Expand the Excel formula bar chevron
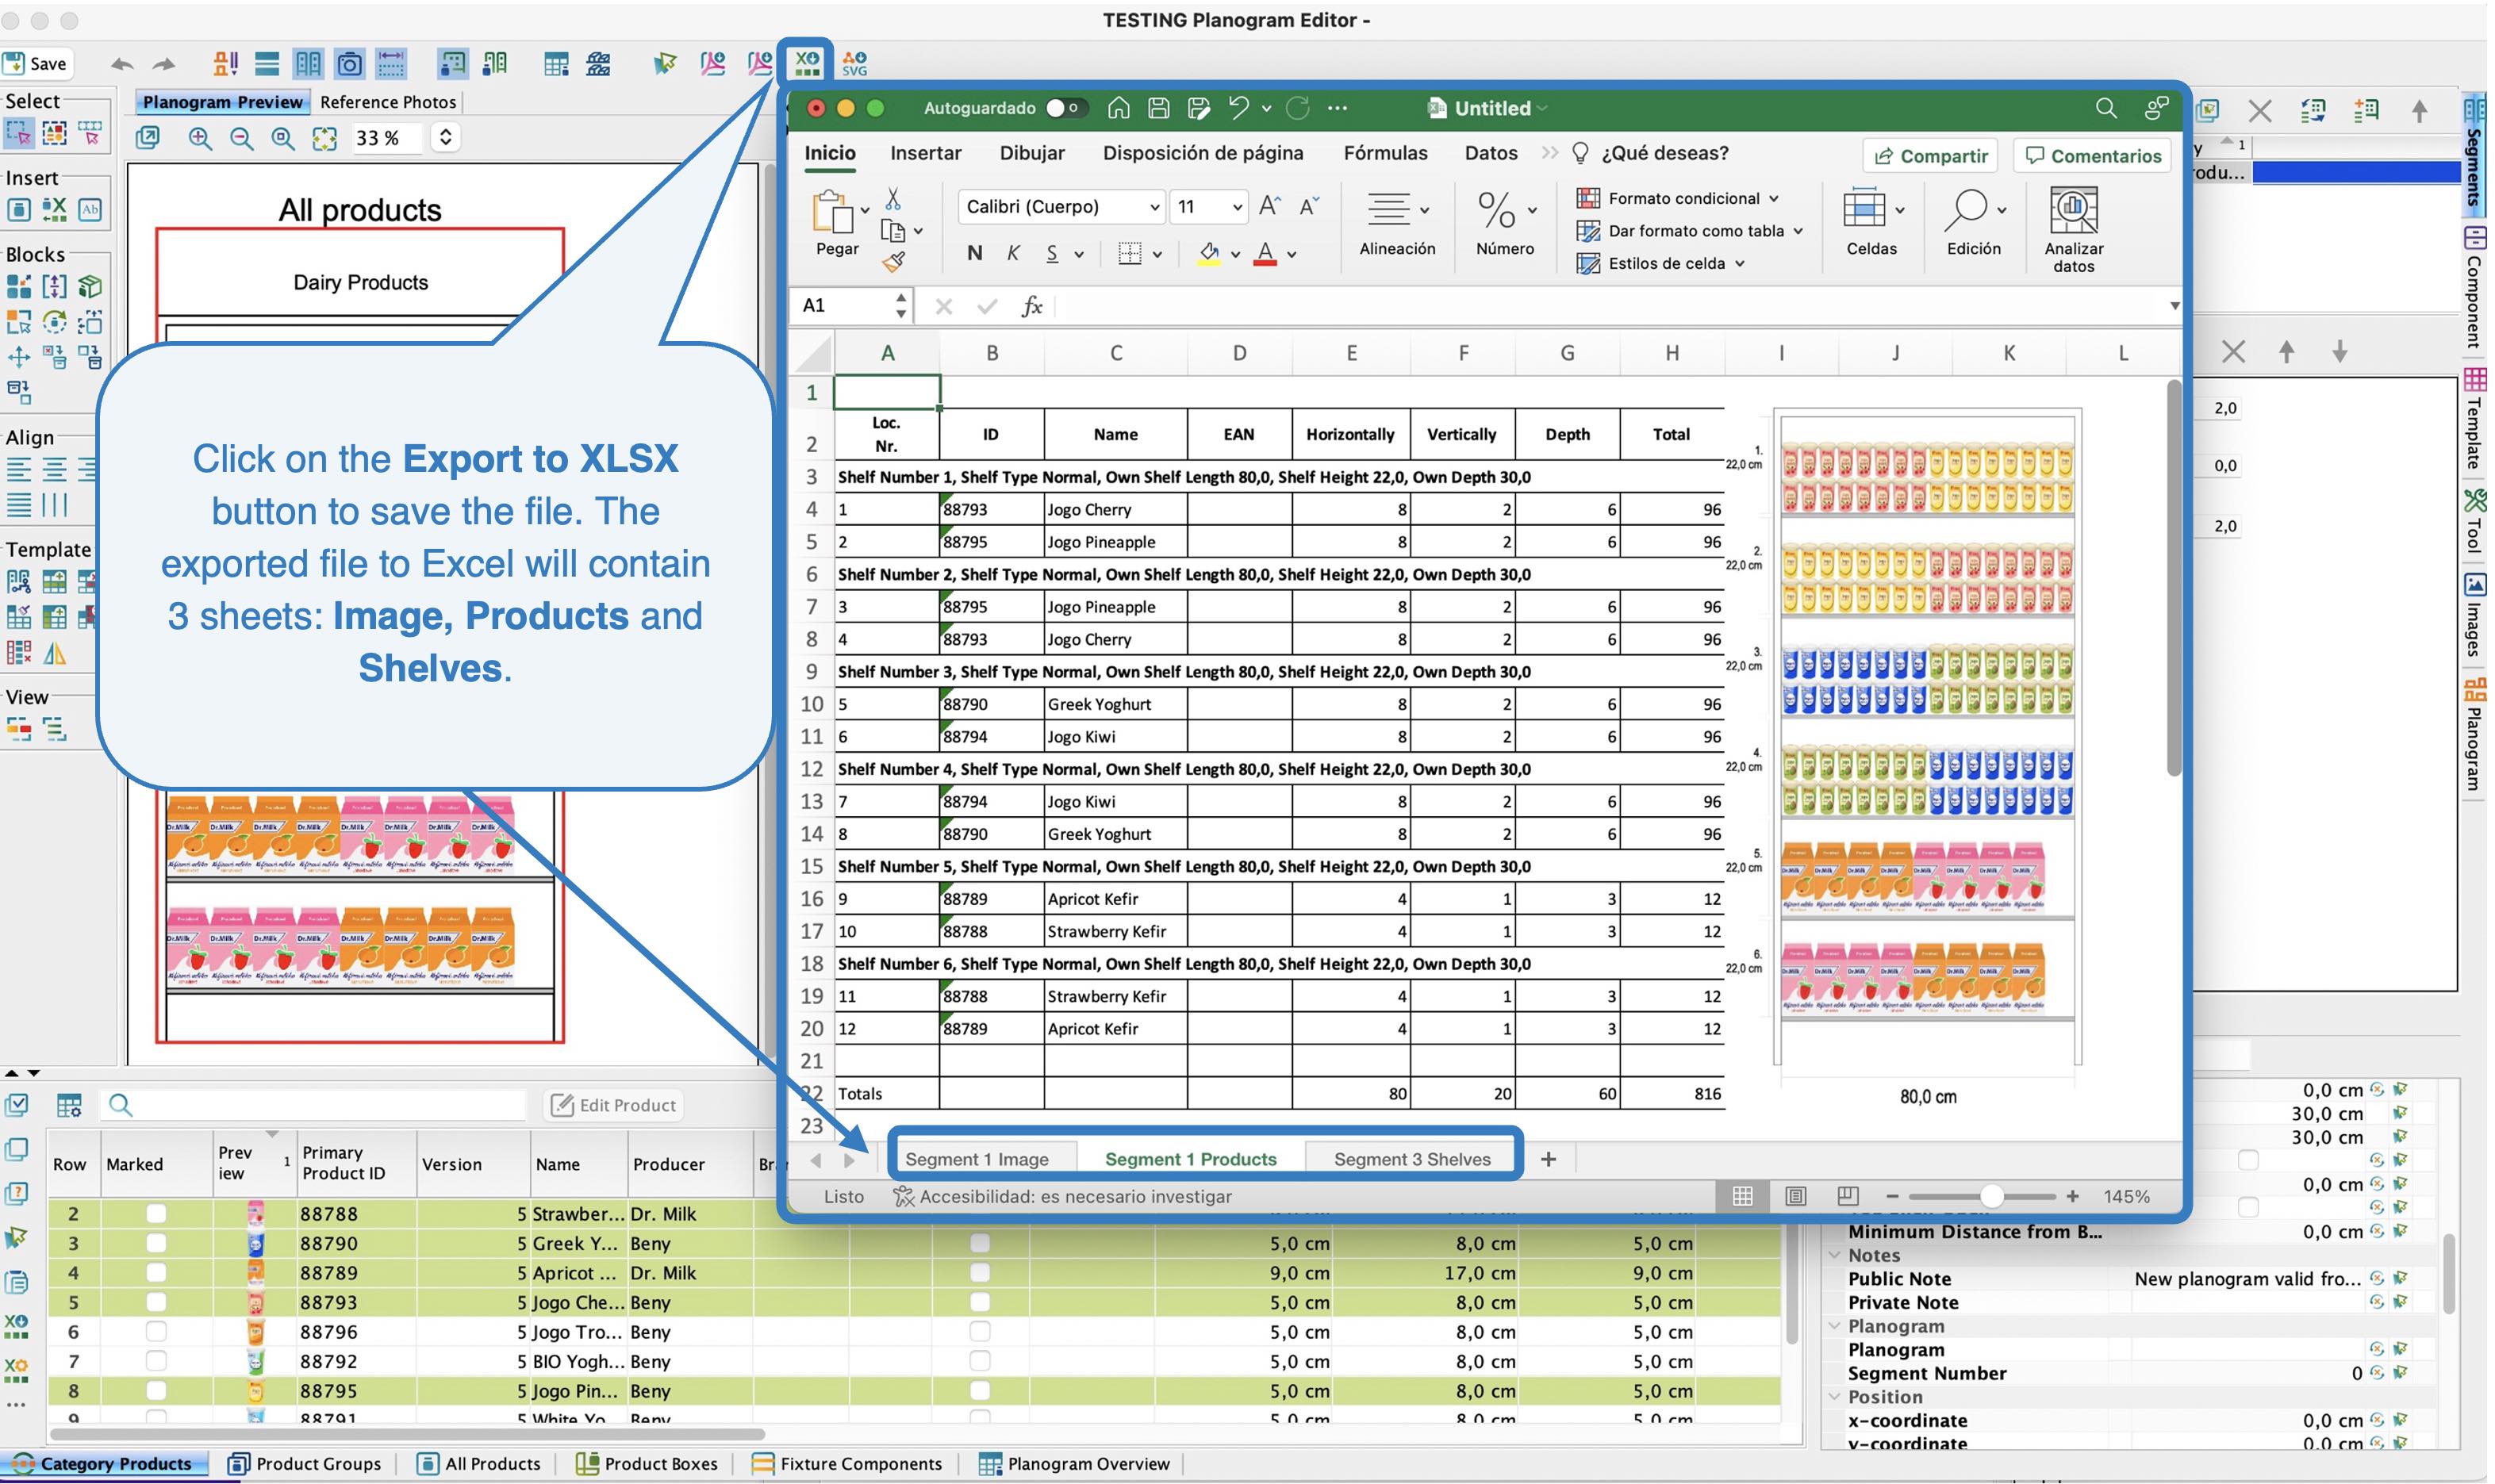Screen dimensions: 2495x1484 pos(2174,306)
